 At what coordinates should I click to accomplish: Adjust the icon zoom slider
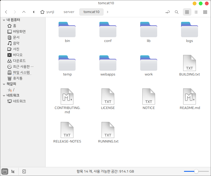click(196, 171)
